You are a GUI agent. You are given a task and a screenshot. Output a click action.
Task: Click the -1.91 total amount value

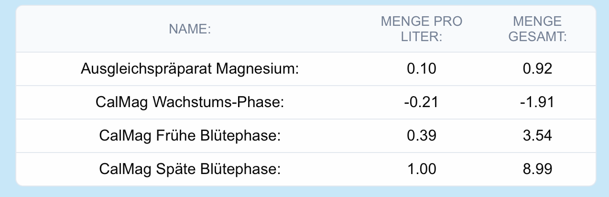tap(537, 102)
